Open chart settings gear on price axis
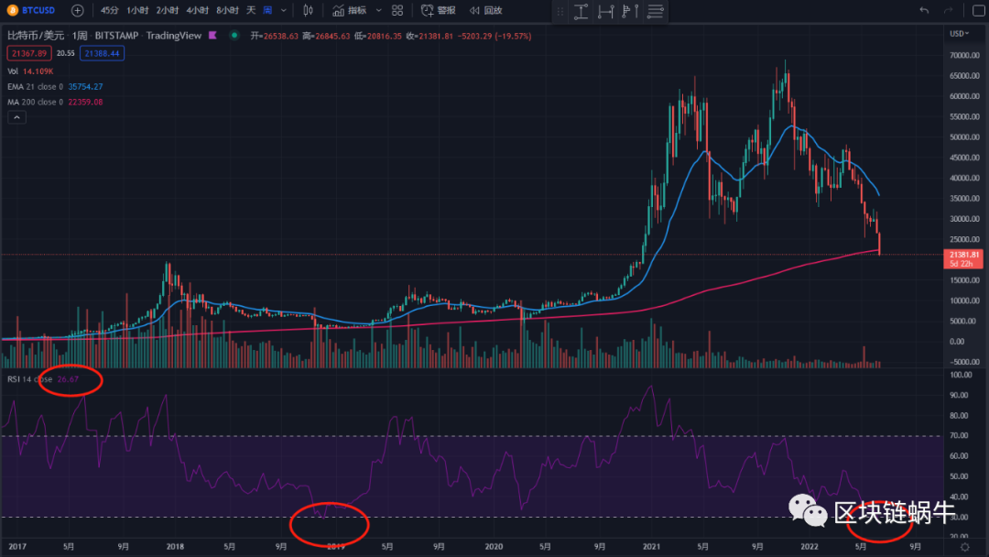Image resolution: width=989 pixels, height=557 pixels. [962, 546]
